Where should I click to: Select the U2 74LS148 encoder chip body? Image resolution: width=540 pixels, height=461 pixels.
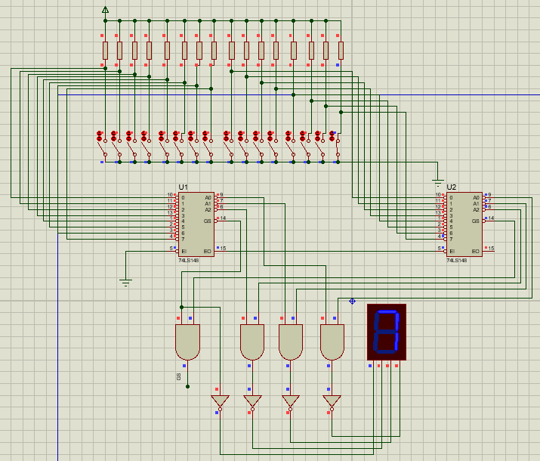(464, 224)
